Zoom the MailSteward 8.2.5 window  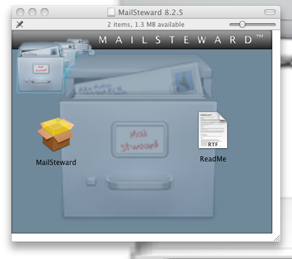pyautogui.click(x=45, y=12)
